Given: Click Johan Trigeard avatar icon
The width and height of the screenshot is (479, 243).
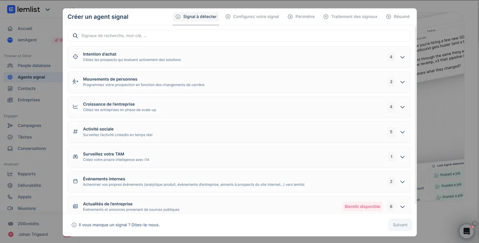Looking at the screenshot, I should coord(10,234).
